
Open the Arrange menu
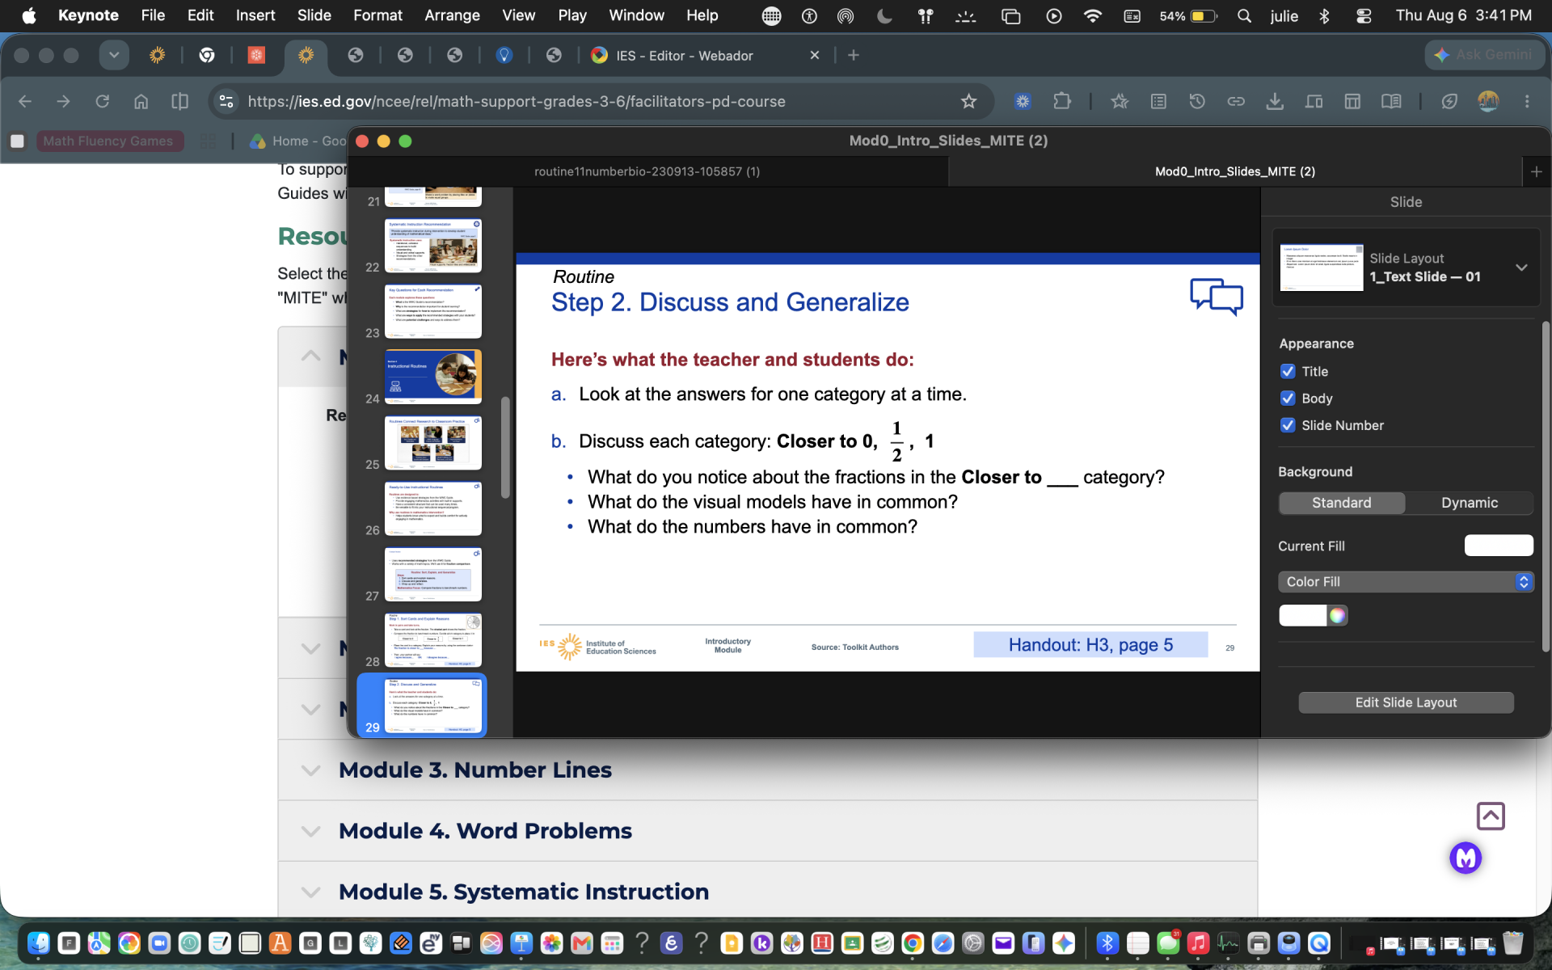(x=452, y=15)
